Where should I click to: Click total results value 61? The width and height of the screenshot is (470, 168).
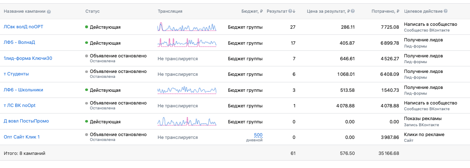(293, 153)
